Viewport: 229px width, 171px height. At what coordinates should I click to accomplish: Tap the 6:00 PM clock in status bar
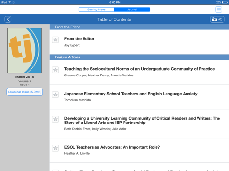coord(114,2)
